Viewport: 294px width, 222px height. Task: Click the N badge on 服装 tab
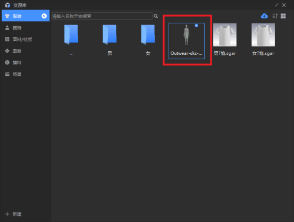click(44, 16)
